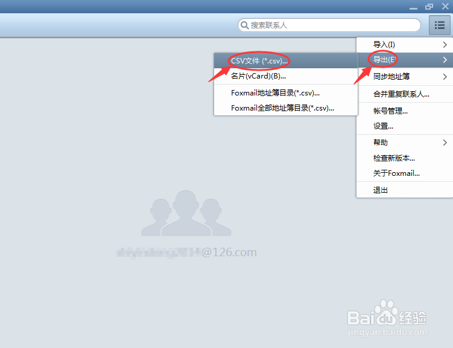
Task: Open 设置... from the menu
Action: pos(405,126)
